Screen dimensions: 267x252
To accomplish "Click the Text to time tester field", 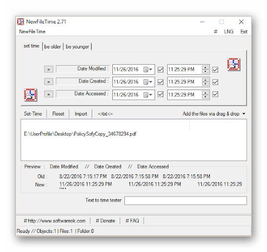I will 186,201.
